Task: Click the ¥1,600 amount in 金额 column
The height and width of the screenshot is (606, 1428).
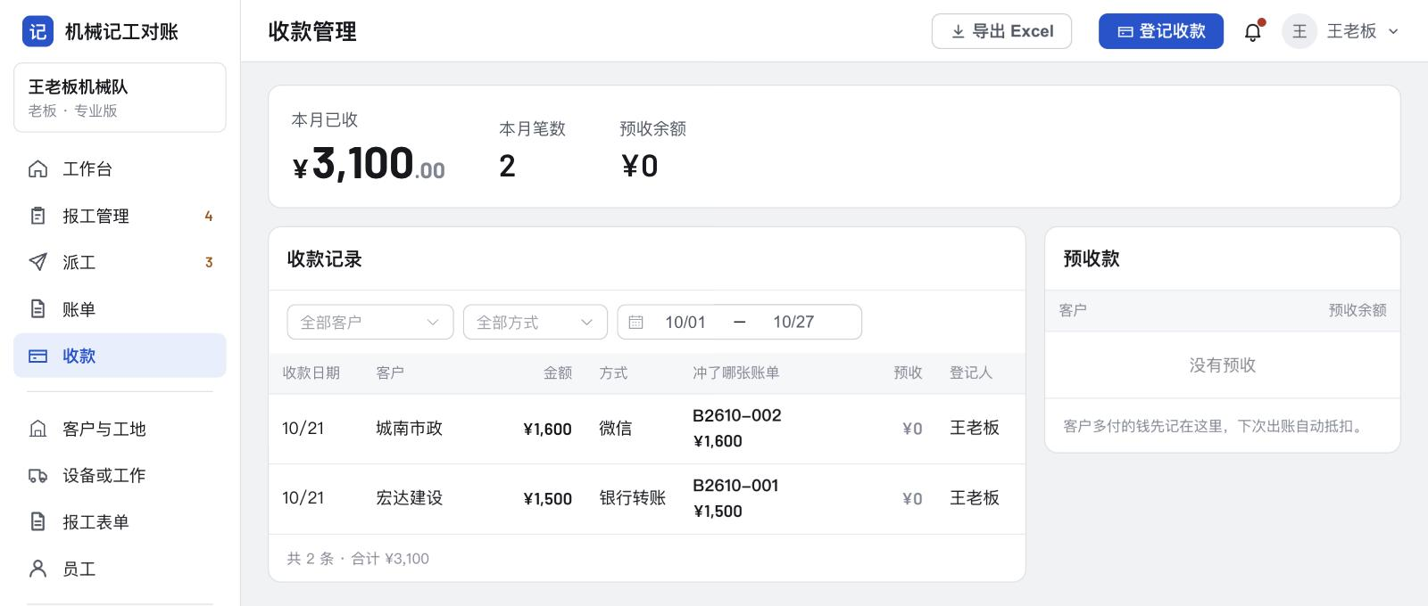Action: tap(547, 429)
